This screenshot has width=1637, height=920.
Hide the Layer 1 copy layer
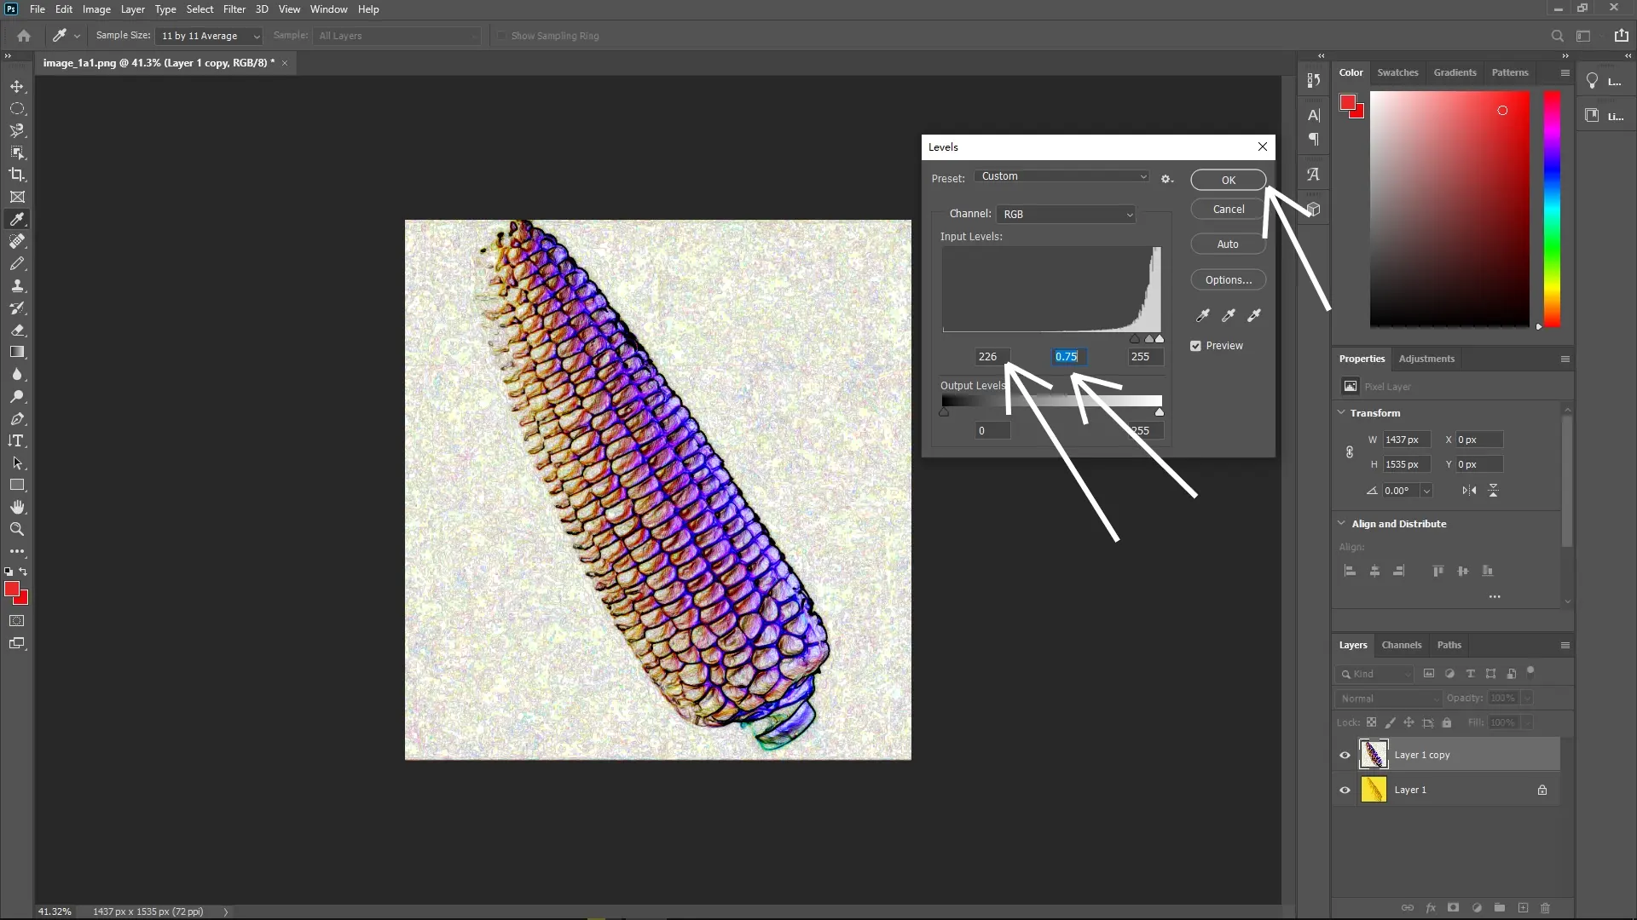(x=1344, y=755)
